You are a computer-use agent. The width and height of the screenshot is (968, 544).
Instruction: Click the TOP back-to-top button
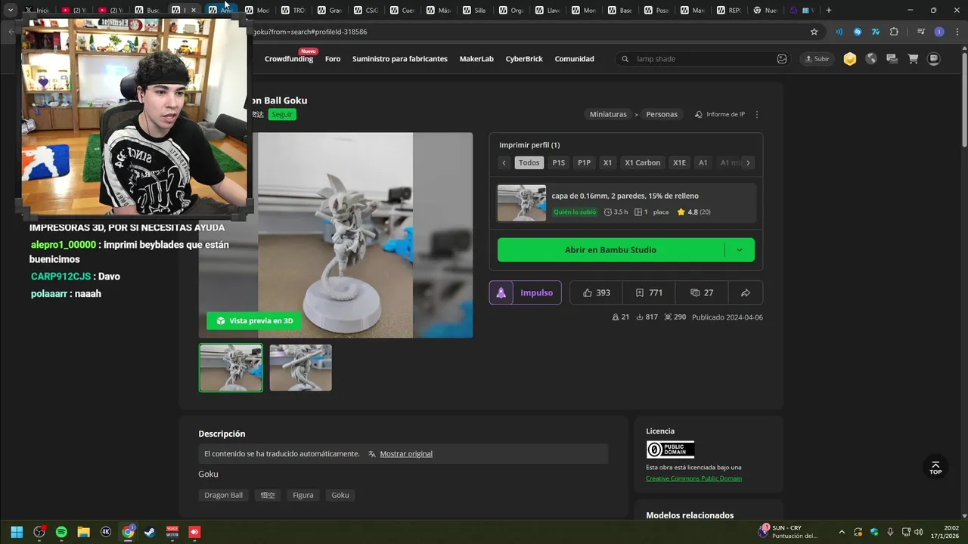pyautogui.click(x=935, y=468)
